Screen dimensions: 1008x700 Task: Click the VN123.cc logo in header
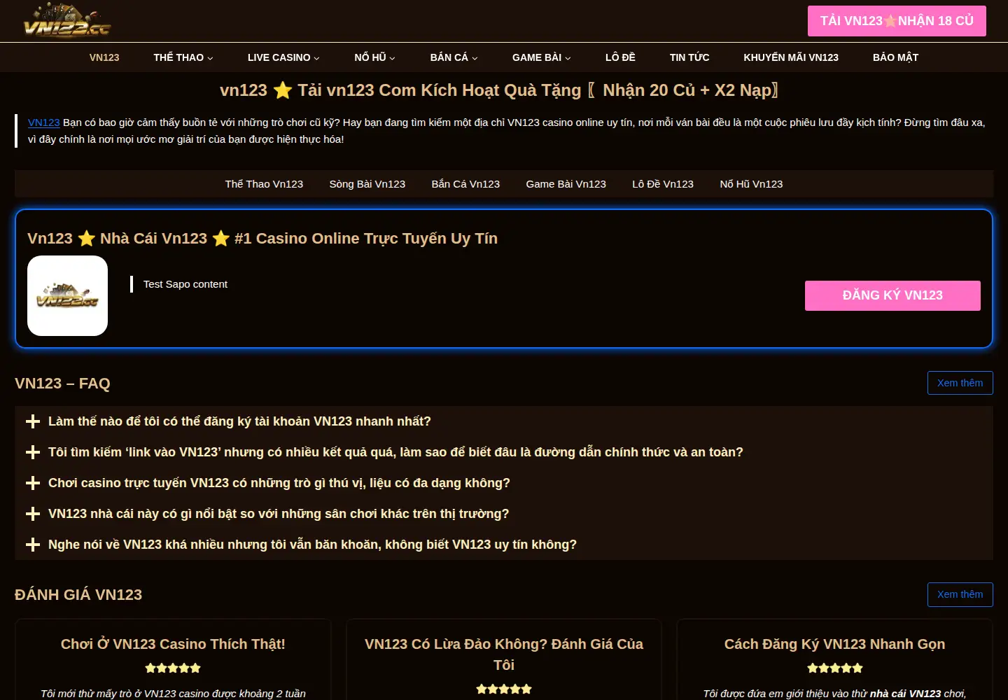point(67,20)
